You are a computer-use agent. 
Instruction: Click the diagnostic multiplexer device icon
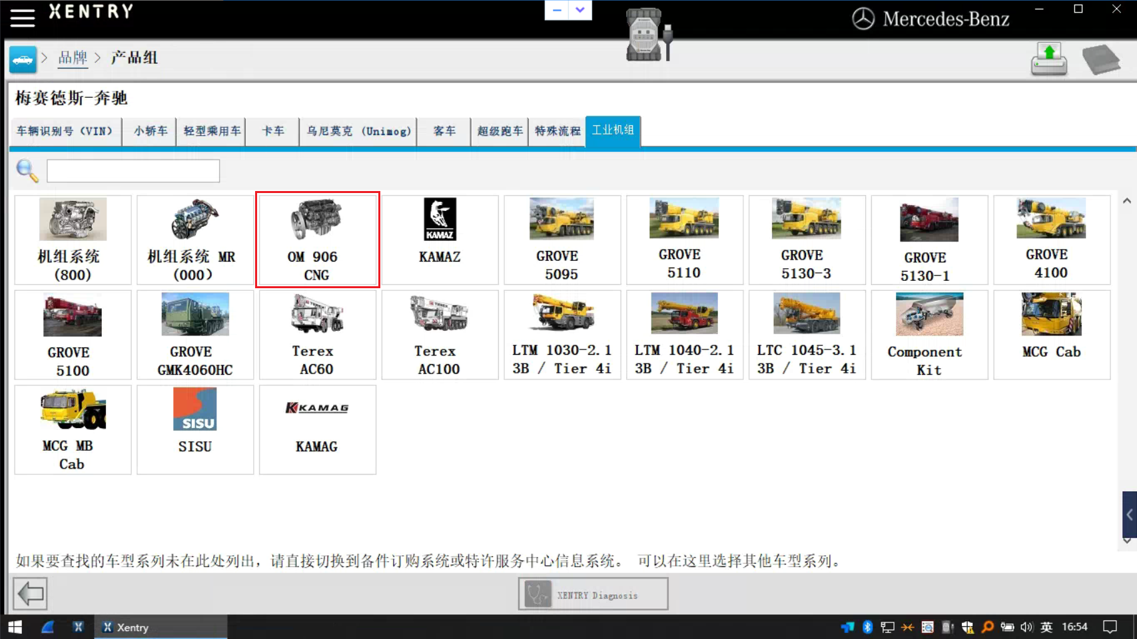click(x=649, y=35)
